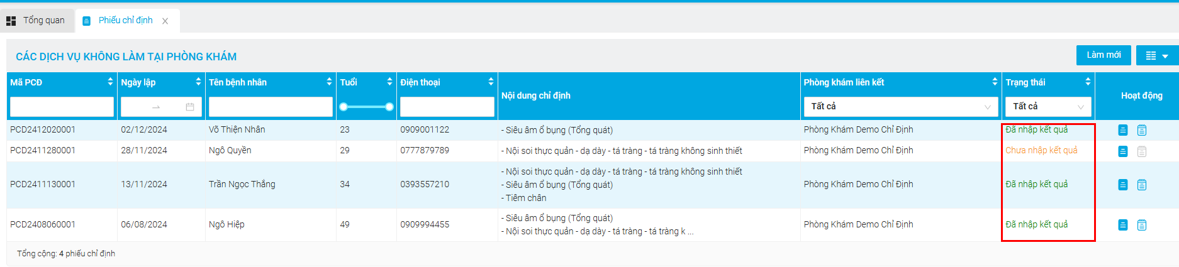1179x267 pixels.
Task: Click right handle of Tuổi slider
Action: [389, 107]
